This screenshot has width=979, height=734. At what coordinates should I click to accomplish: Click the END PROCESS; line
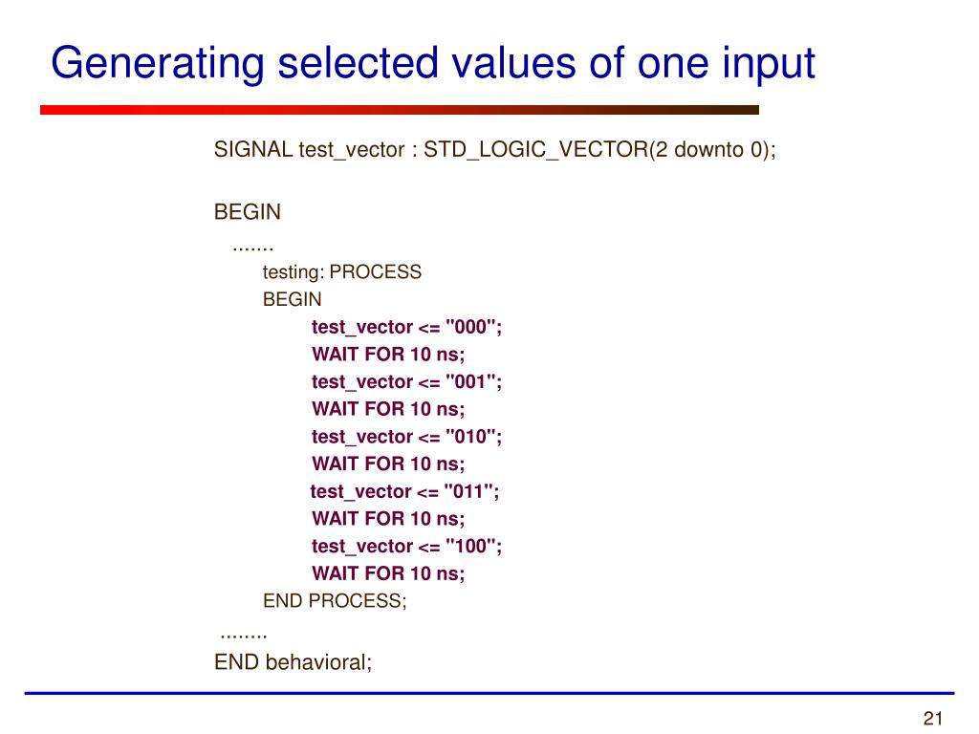[x=335, y=601]
